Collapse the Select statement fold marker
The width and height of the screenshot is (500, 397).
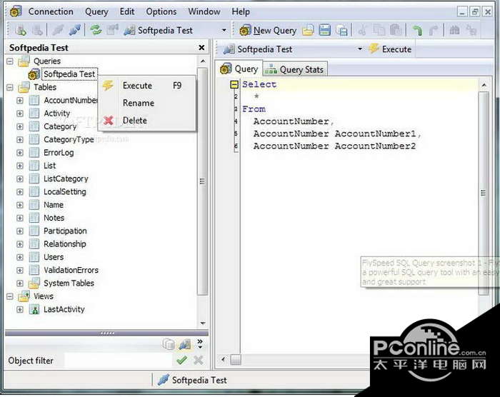point(234,84)
